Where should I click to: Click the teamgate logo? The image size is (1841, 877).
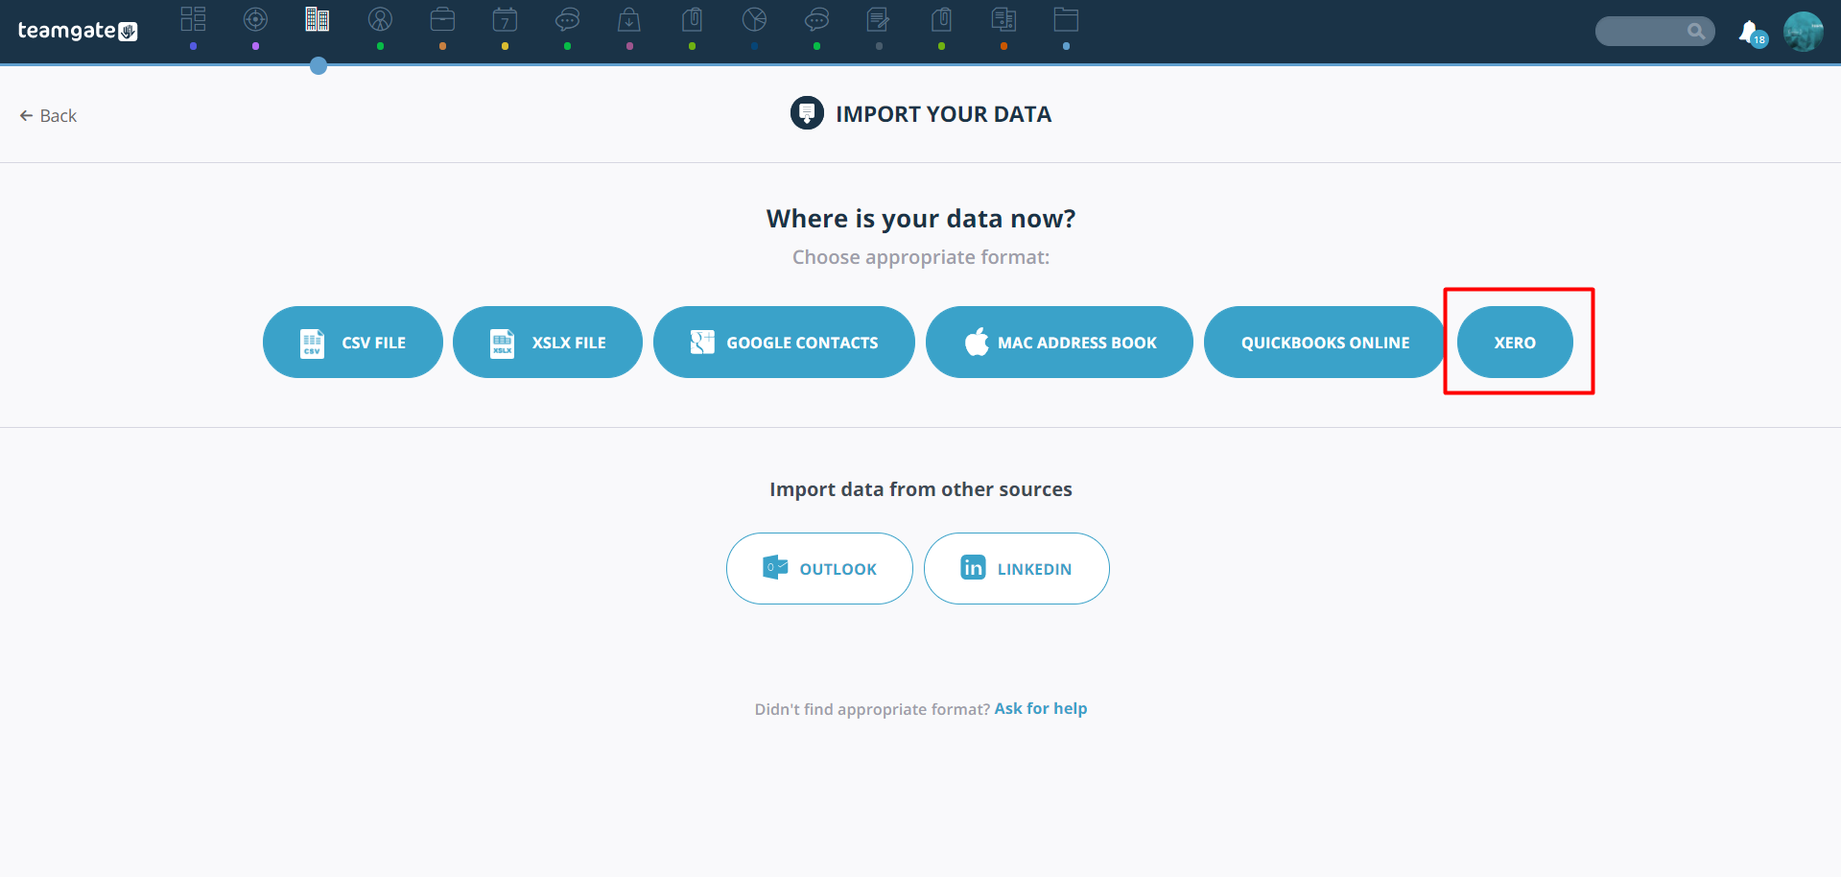[78, 31]
